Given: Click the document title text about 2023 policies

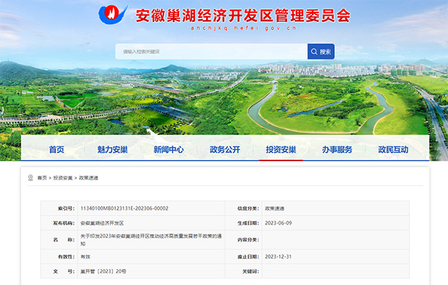Looking at the screenshot, I should pos(151,240).
